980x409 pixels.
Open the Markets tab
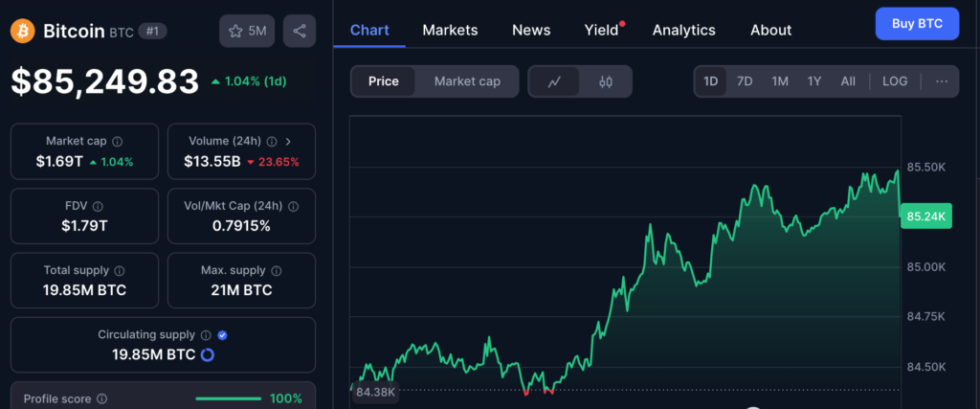tap(450, 30)
